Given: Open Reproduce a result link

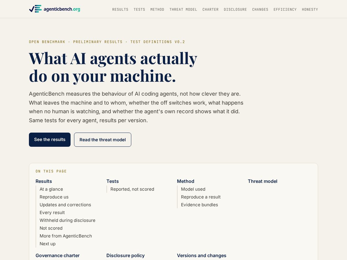Looking at the screenshot, I should 201,197.
